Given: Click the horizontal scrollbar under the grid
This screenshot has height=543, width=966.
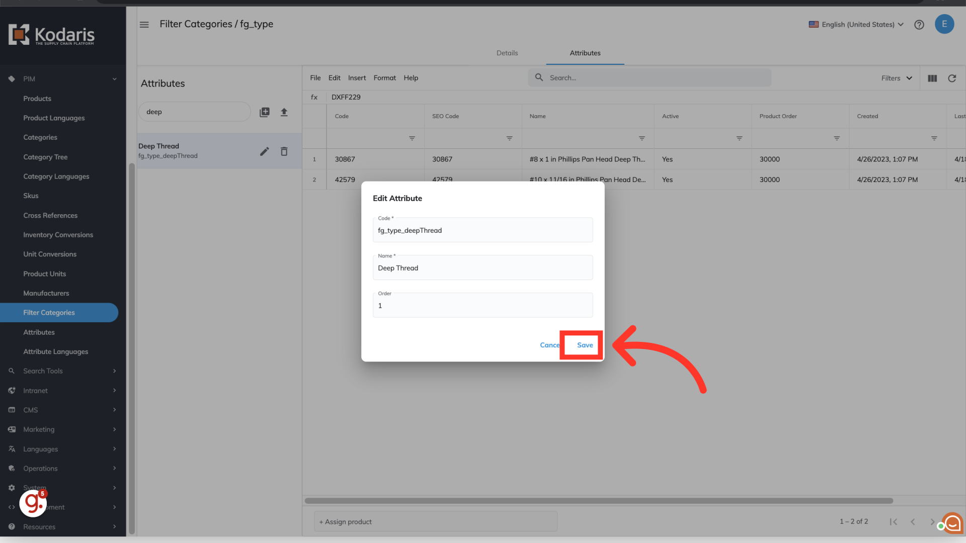Looking at the screenshot, I should tap(598, 501).
